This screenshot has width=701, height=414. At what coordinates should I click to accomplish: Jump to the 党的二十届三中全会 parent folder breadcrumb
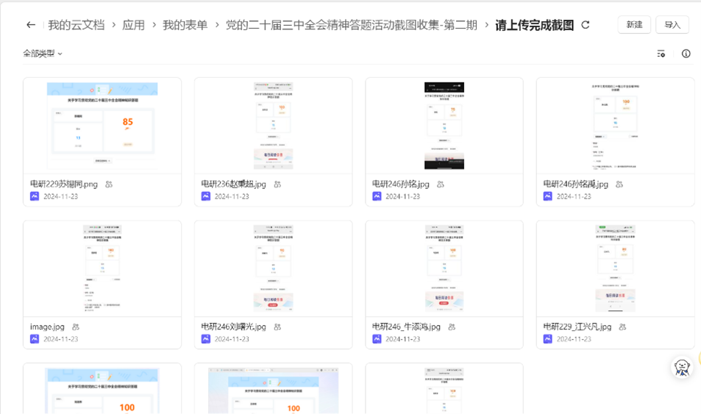click(352, 25)
